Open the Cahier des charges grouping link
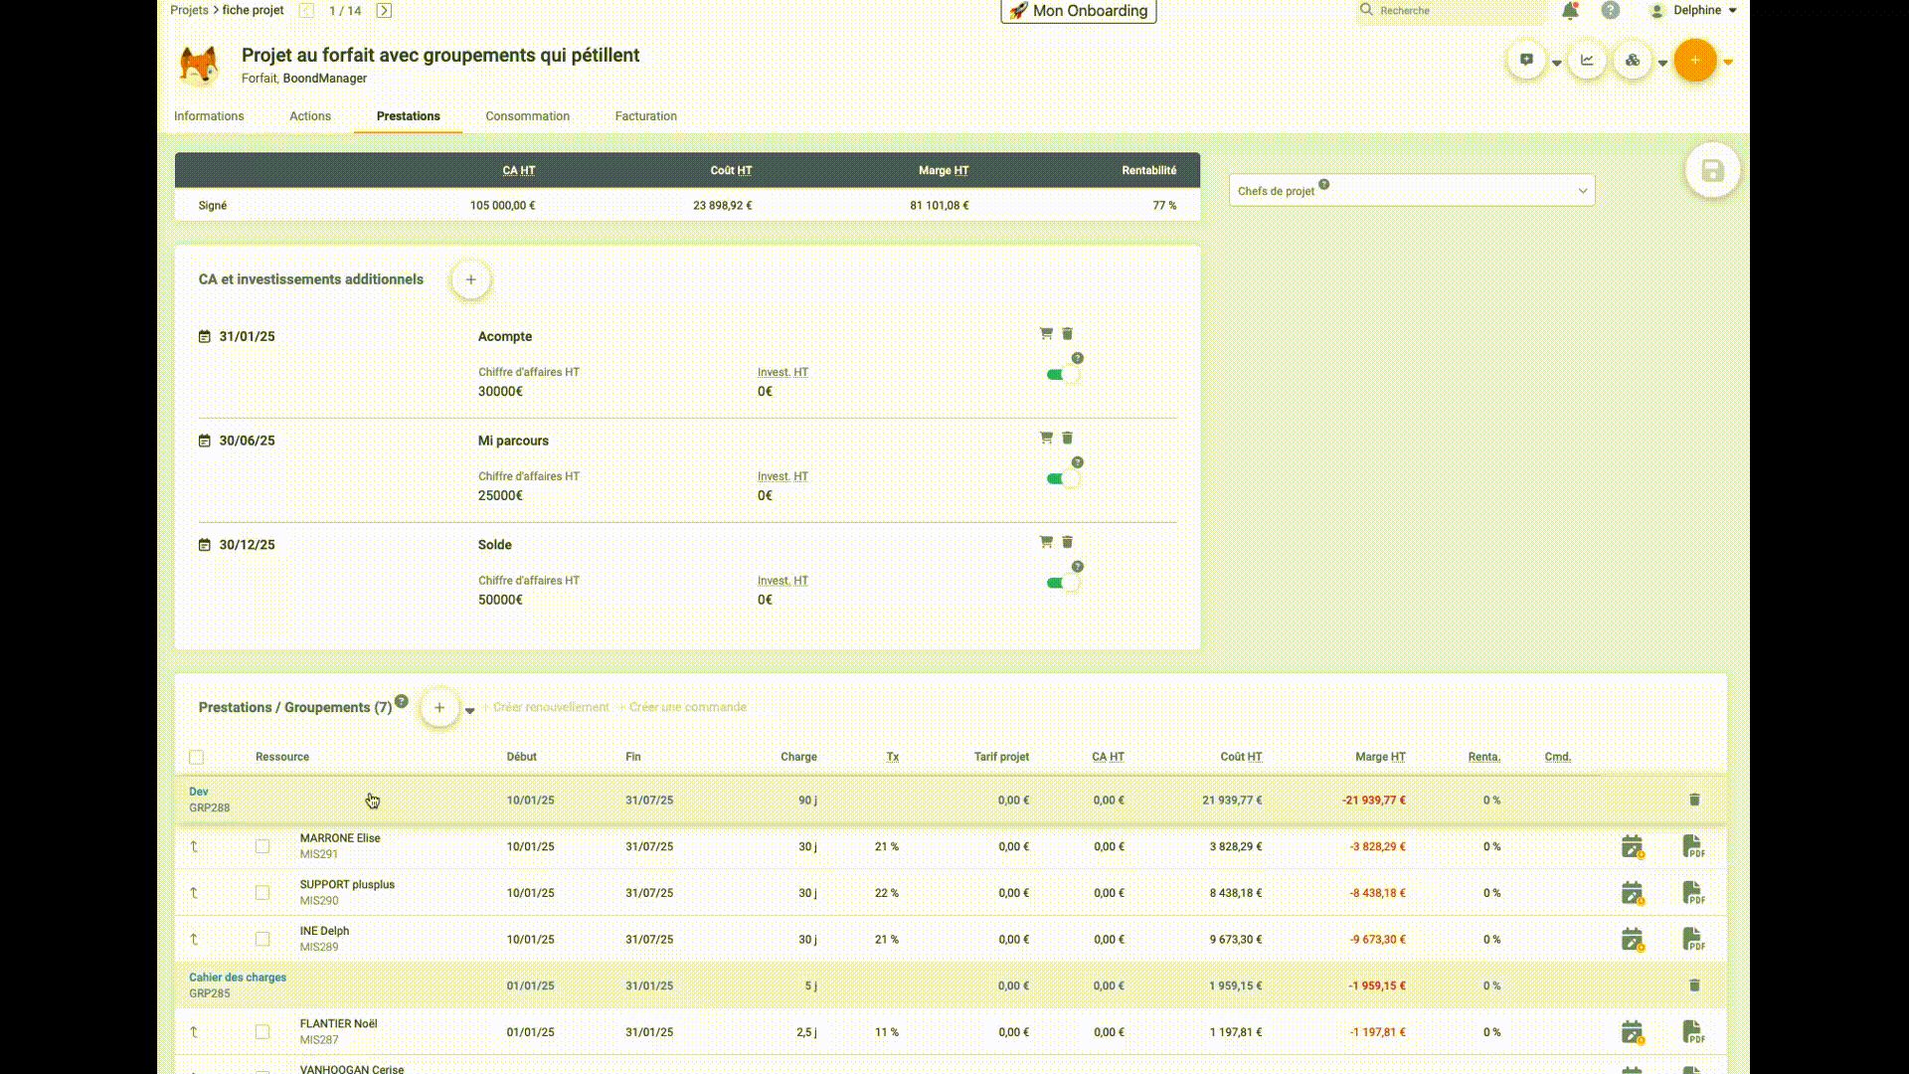 (238, 978)
